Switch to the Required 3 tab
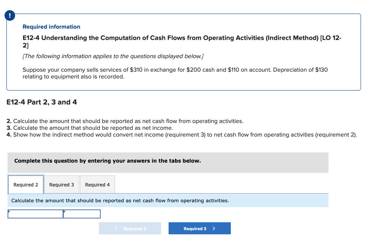Screen dimensions: 373x243 click(62, 185)
